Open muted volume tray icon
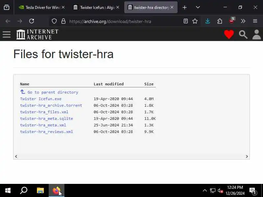 (220, 190)
